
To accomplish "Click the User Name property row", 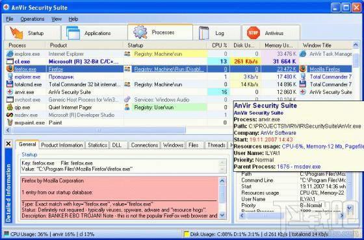I will (x=293, y=199).
